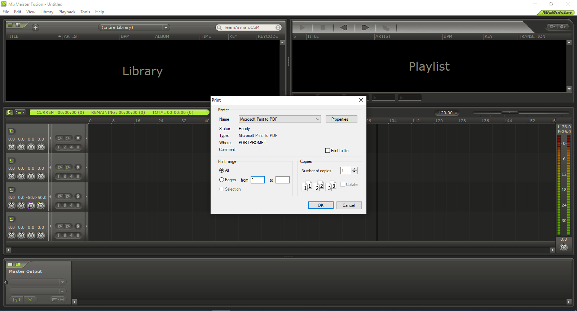Switch library panel to list view icon

pyautogui.click(x=10, y=25)
